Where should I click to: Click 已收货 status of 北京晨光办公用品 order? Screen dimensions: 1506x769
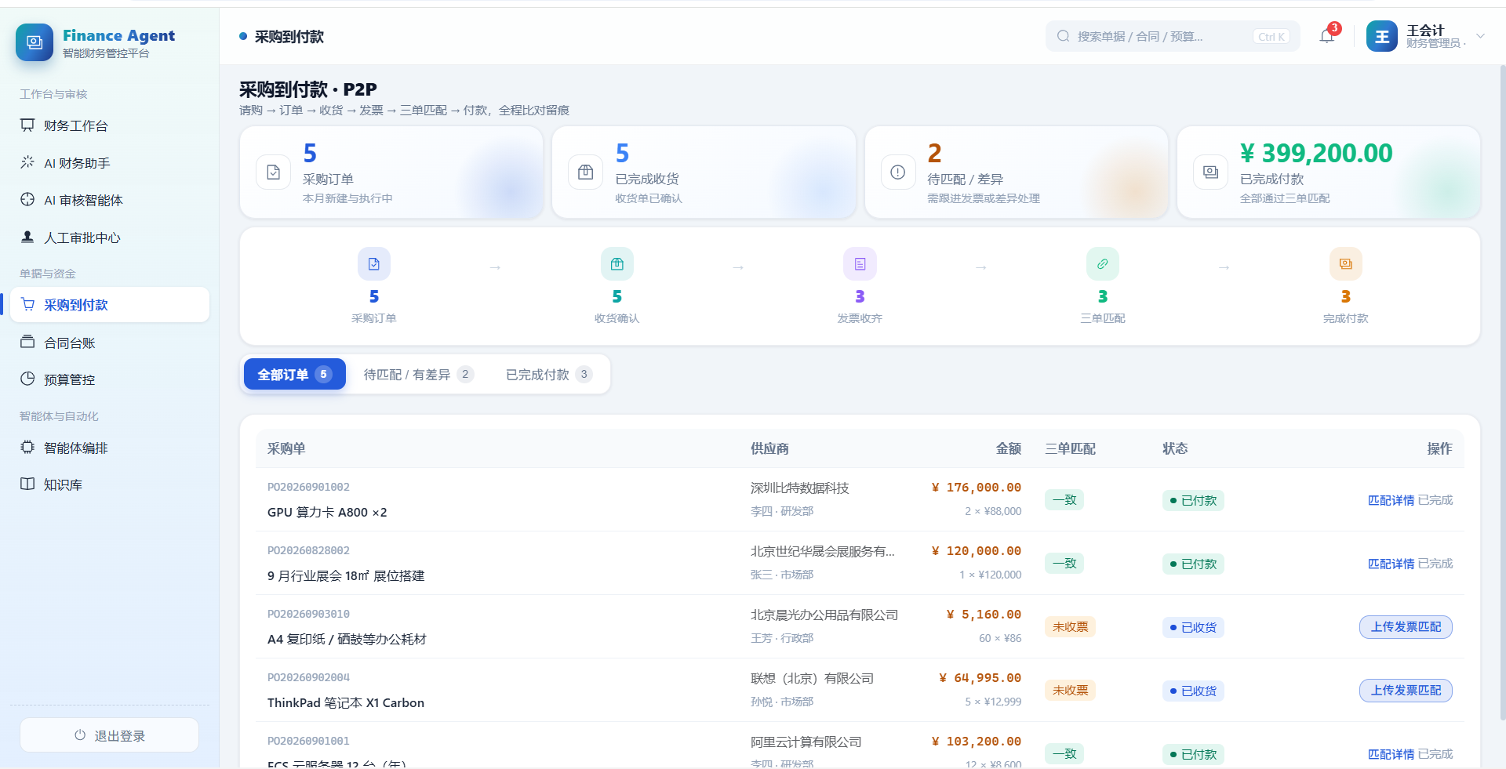point(1193,628)
